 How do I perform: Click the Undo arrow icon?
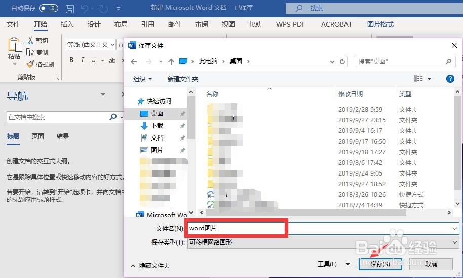[85, 9]
